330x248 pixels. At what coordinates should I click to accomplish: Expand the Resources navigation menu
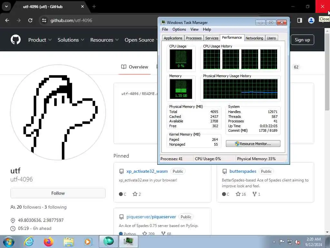tap(104, 40)
